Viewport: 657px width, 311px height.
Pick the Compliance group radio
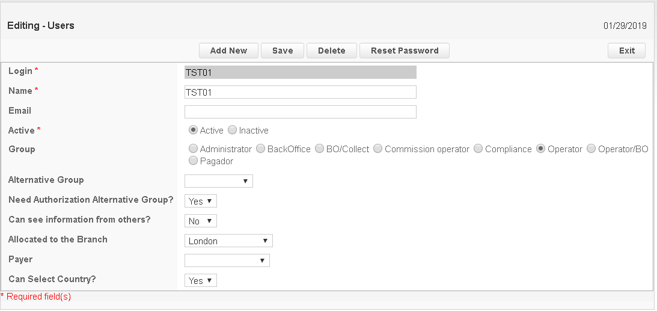coord(478,149)
